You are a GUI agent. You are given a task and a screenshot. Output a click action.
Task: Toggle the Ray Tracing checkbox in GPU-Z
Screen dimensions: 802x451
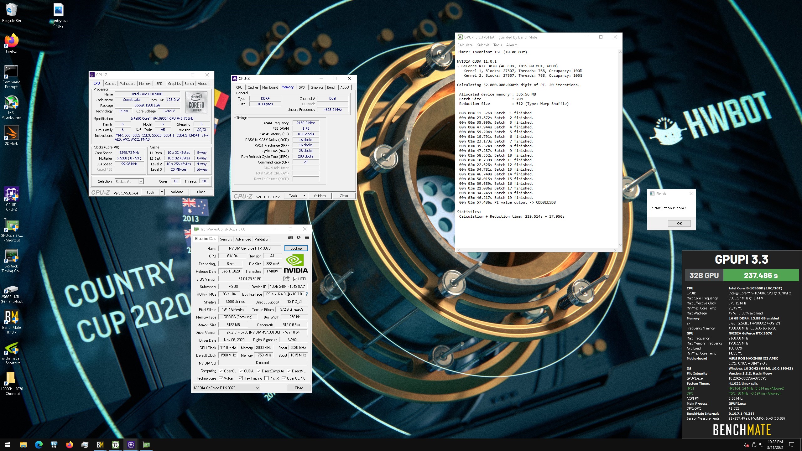tap(241, 378)
